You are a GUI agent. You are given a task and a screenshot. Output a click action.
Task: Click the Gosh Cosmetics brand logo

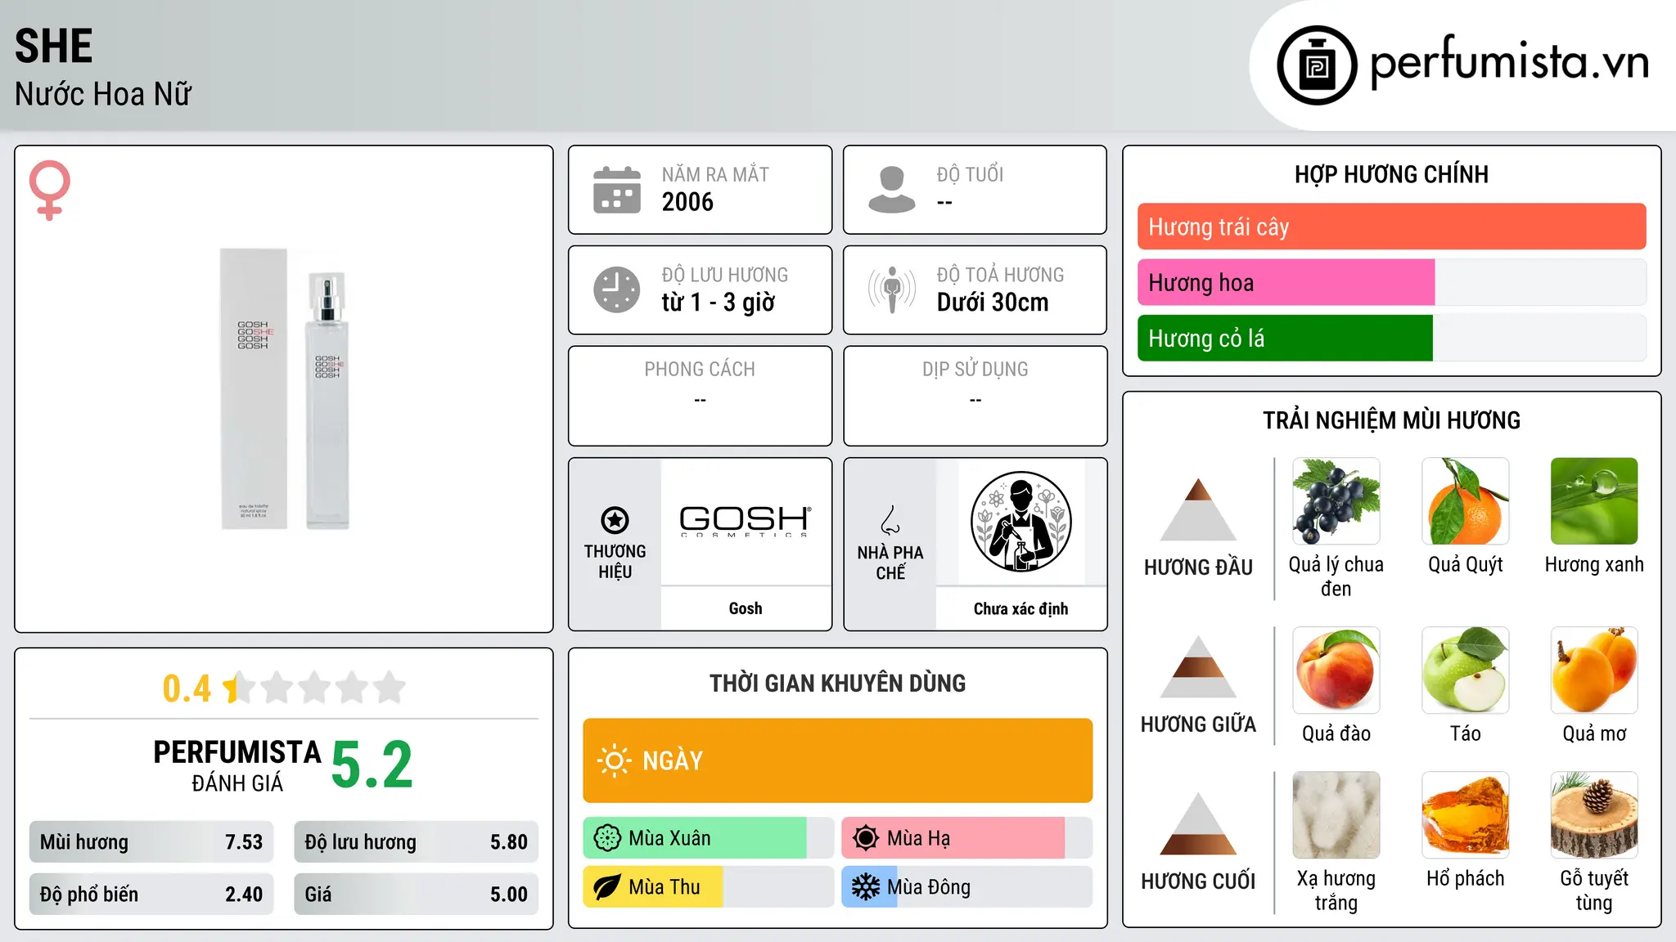tap(746, 521)
